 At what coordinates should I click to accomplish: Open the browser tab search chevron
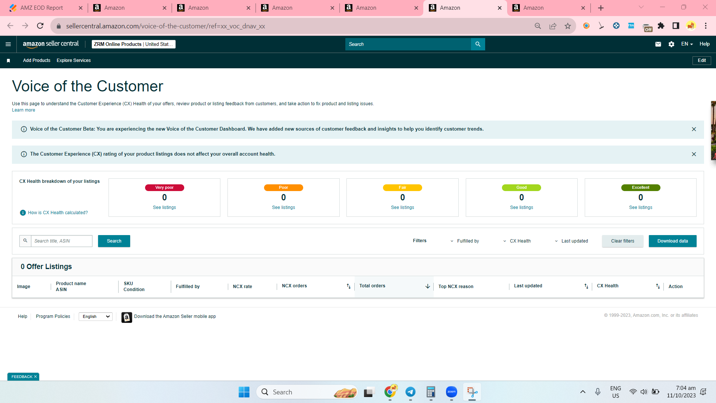[641, 7]
